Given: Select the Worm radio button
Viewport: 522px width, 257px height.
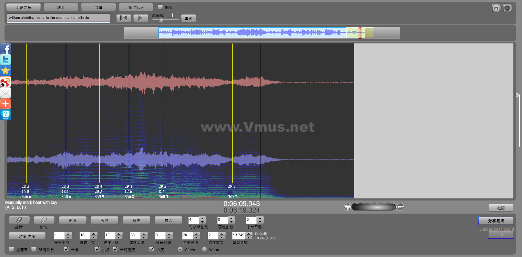Looking at the screenshot, I should click(x=204, y=249).
